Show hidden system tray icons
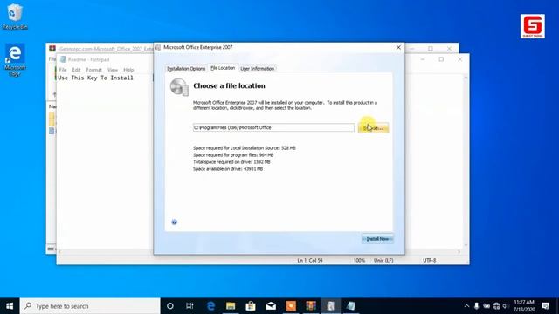559x314 pixels. (x=466, y=306)
